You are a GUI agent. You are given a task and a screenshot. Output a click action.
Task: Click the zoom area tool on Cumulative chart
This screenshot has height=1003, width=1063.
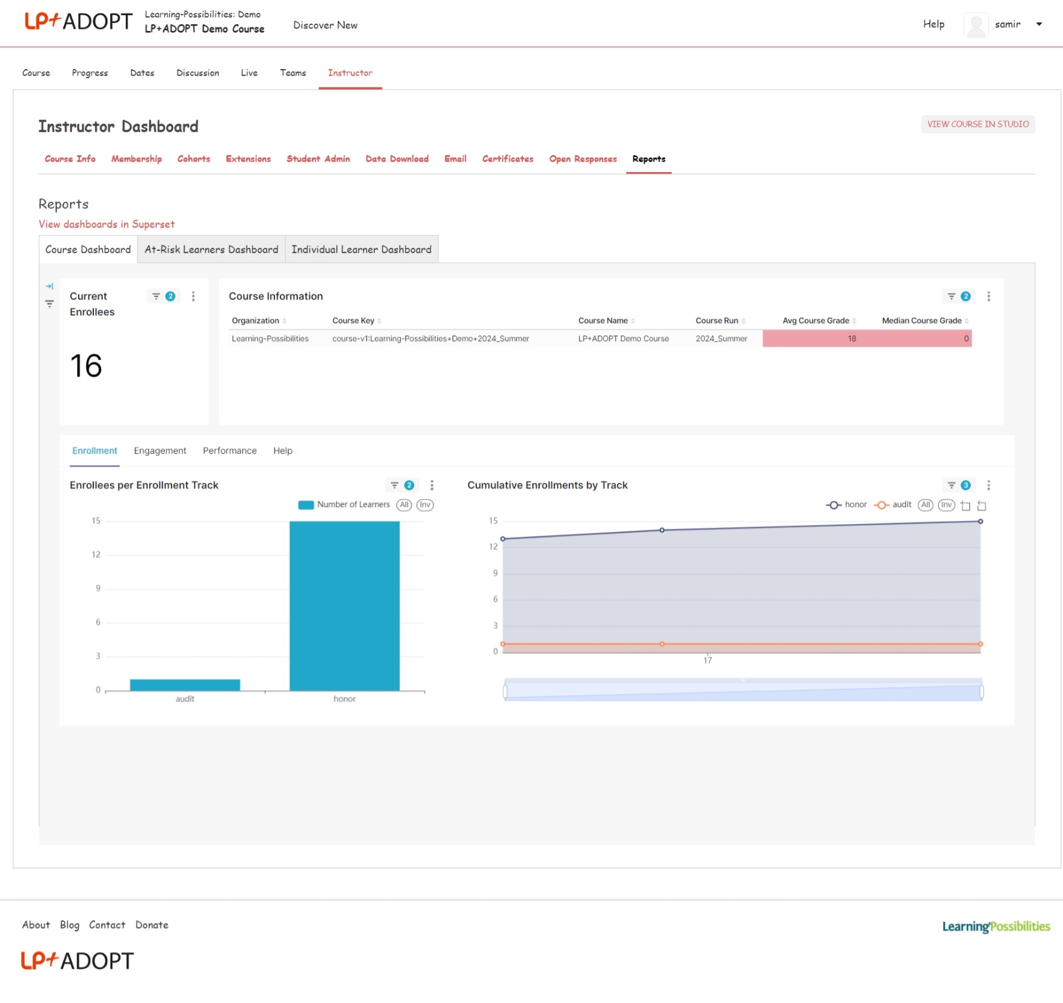tap(965, 505)
